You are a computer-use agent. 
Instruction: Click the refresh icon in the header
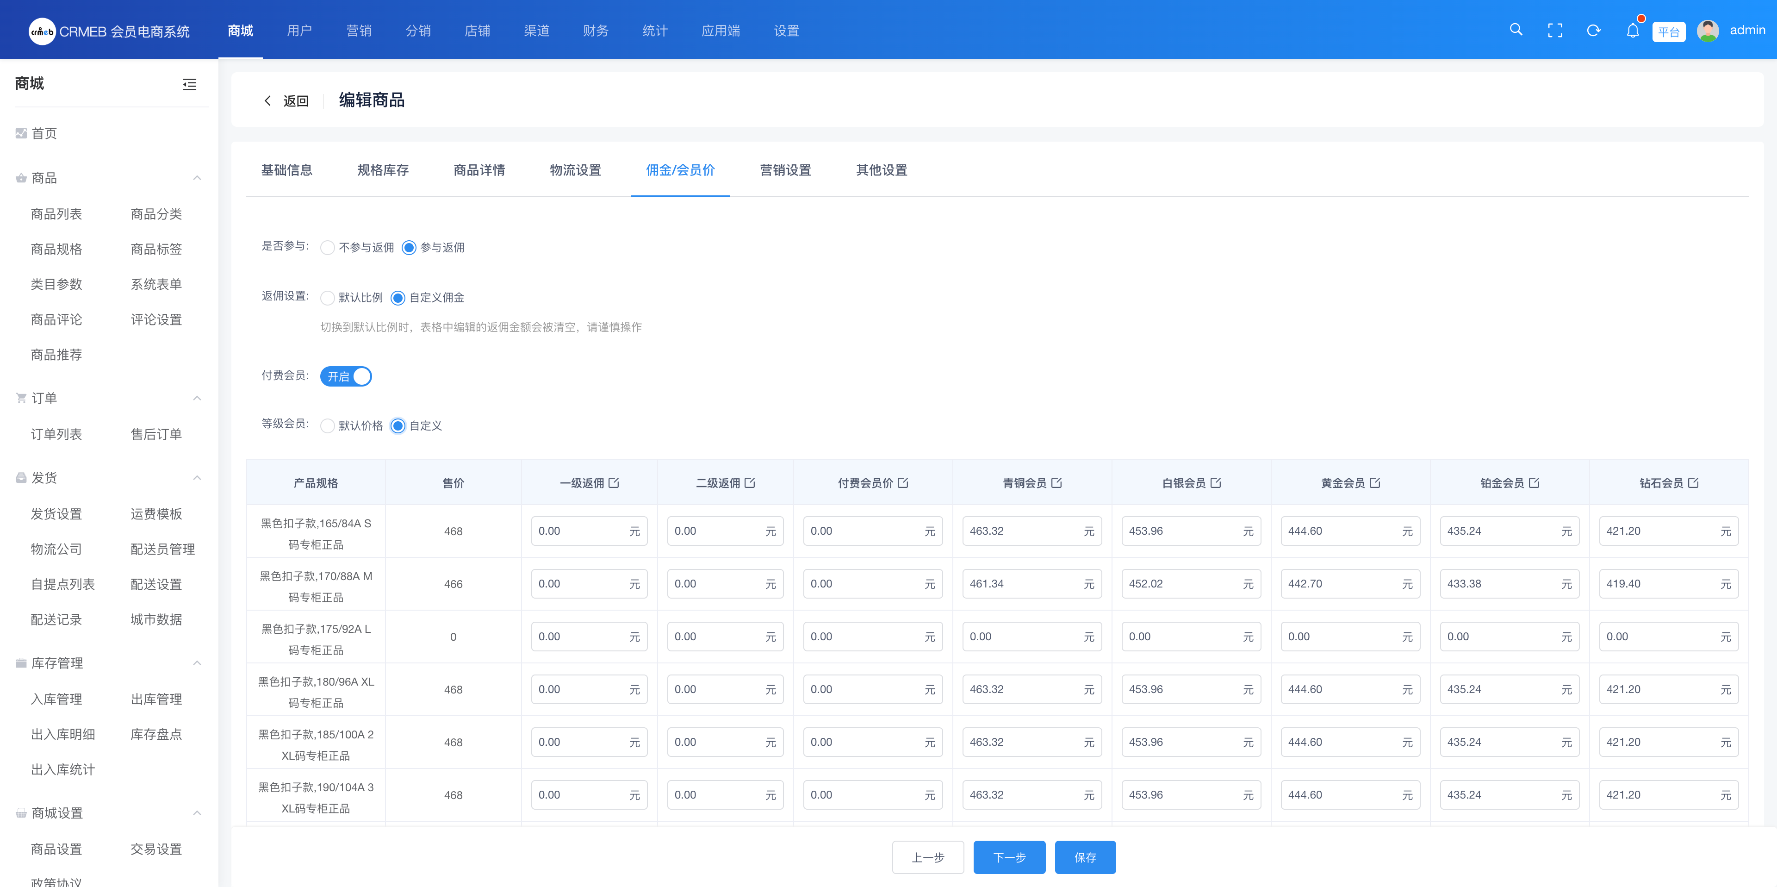pos(1593,31)
